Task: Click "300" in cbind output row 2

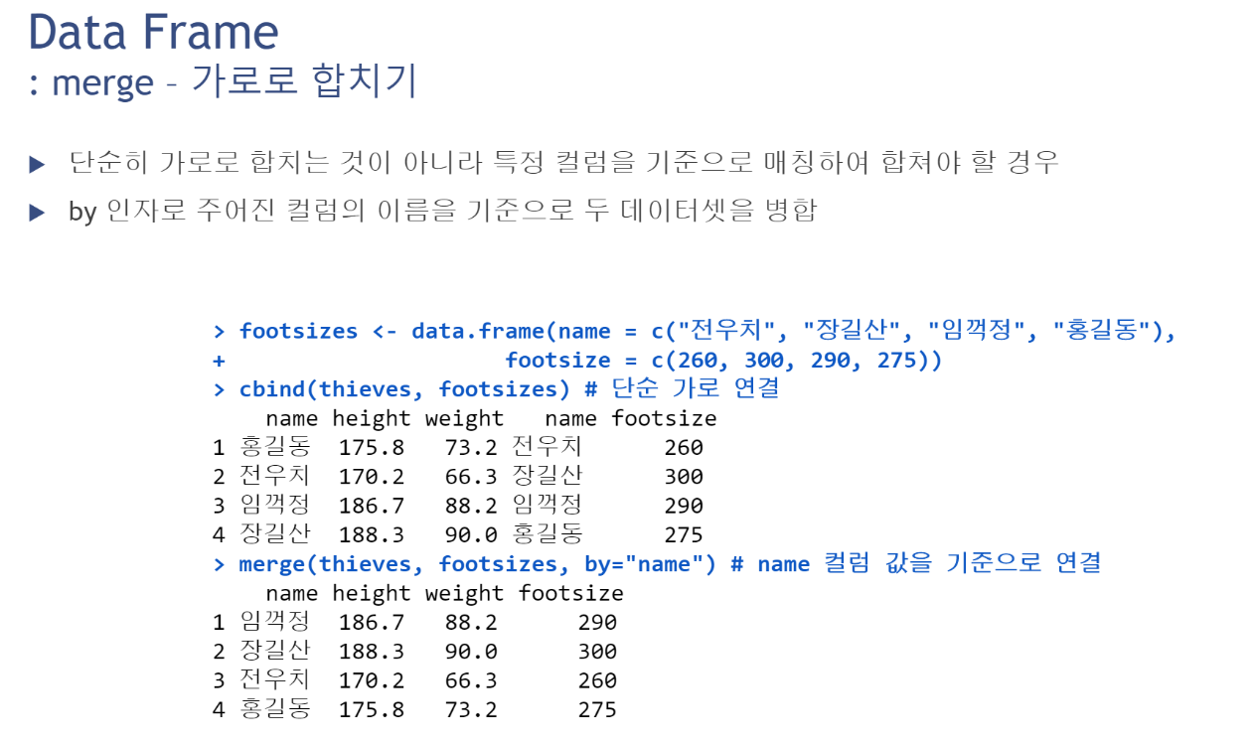Action: [x=684, y=477]
